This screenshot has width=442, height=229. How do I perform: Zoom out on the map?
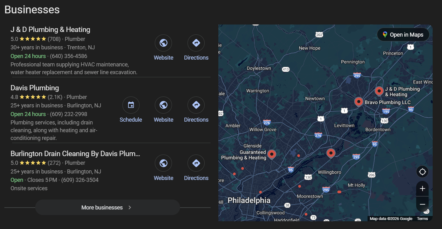coord(422,204)
